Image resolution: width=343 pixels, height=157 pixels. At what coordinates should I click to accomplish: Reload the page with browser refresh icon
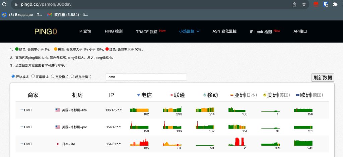[x=4, y=4]
